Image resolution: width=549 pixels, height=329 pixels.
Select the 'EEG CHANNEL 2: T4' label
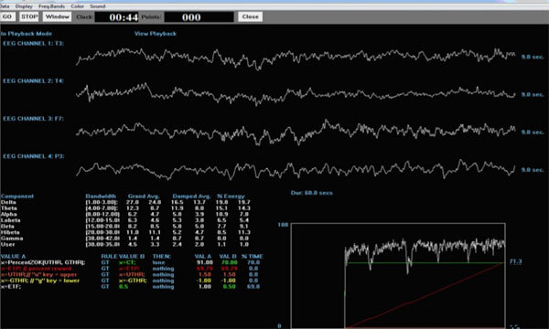pyautogui.click(x=33, y=80)
